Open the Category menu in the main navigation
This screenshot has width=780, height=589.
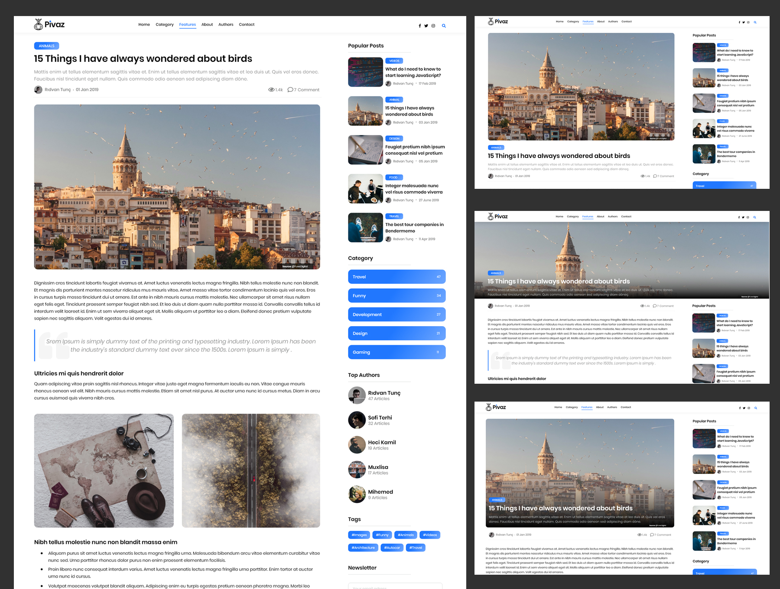165,25
